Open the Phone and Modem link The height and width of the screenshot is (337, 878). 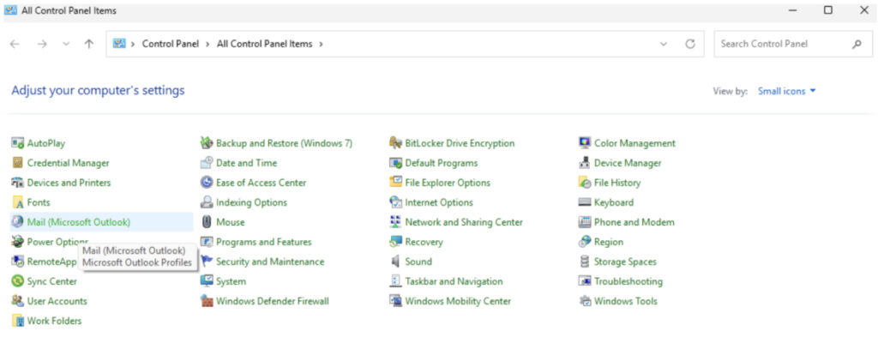634,222
